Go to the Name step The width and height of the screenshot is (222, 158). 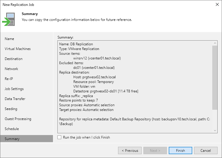(9, 39)
